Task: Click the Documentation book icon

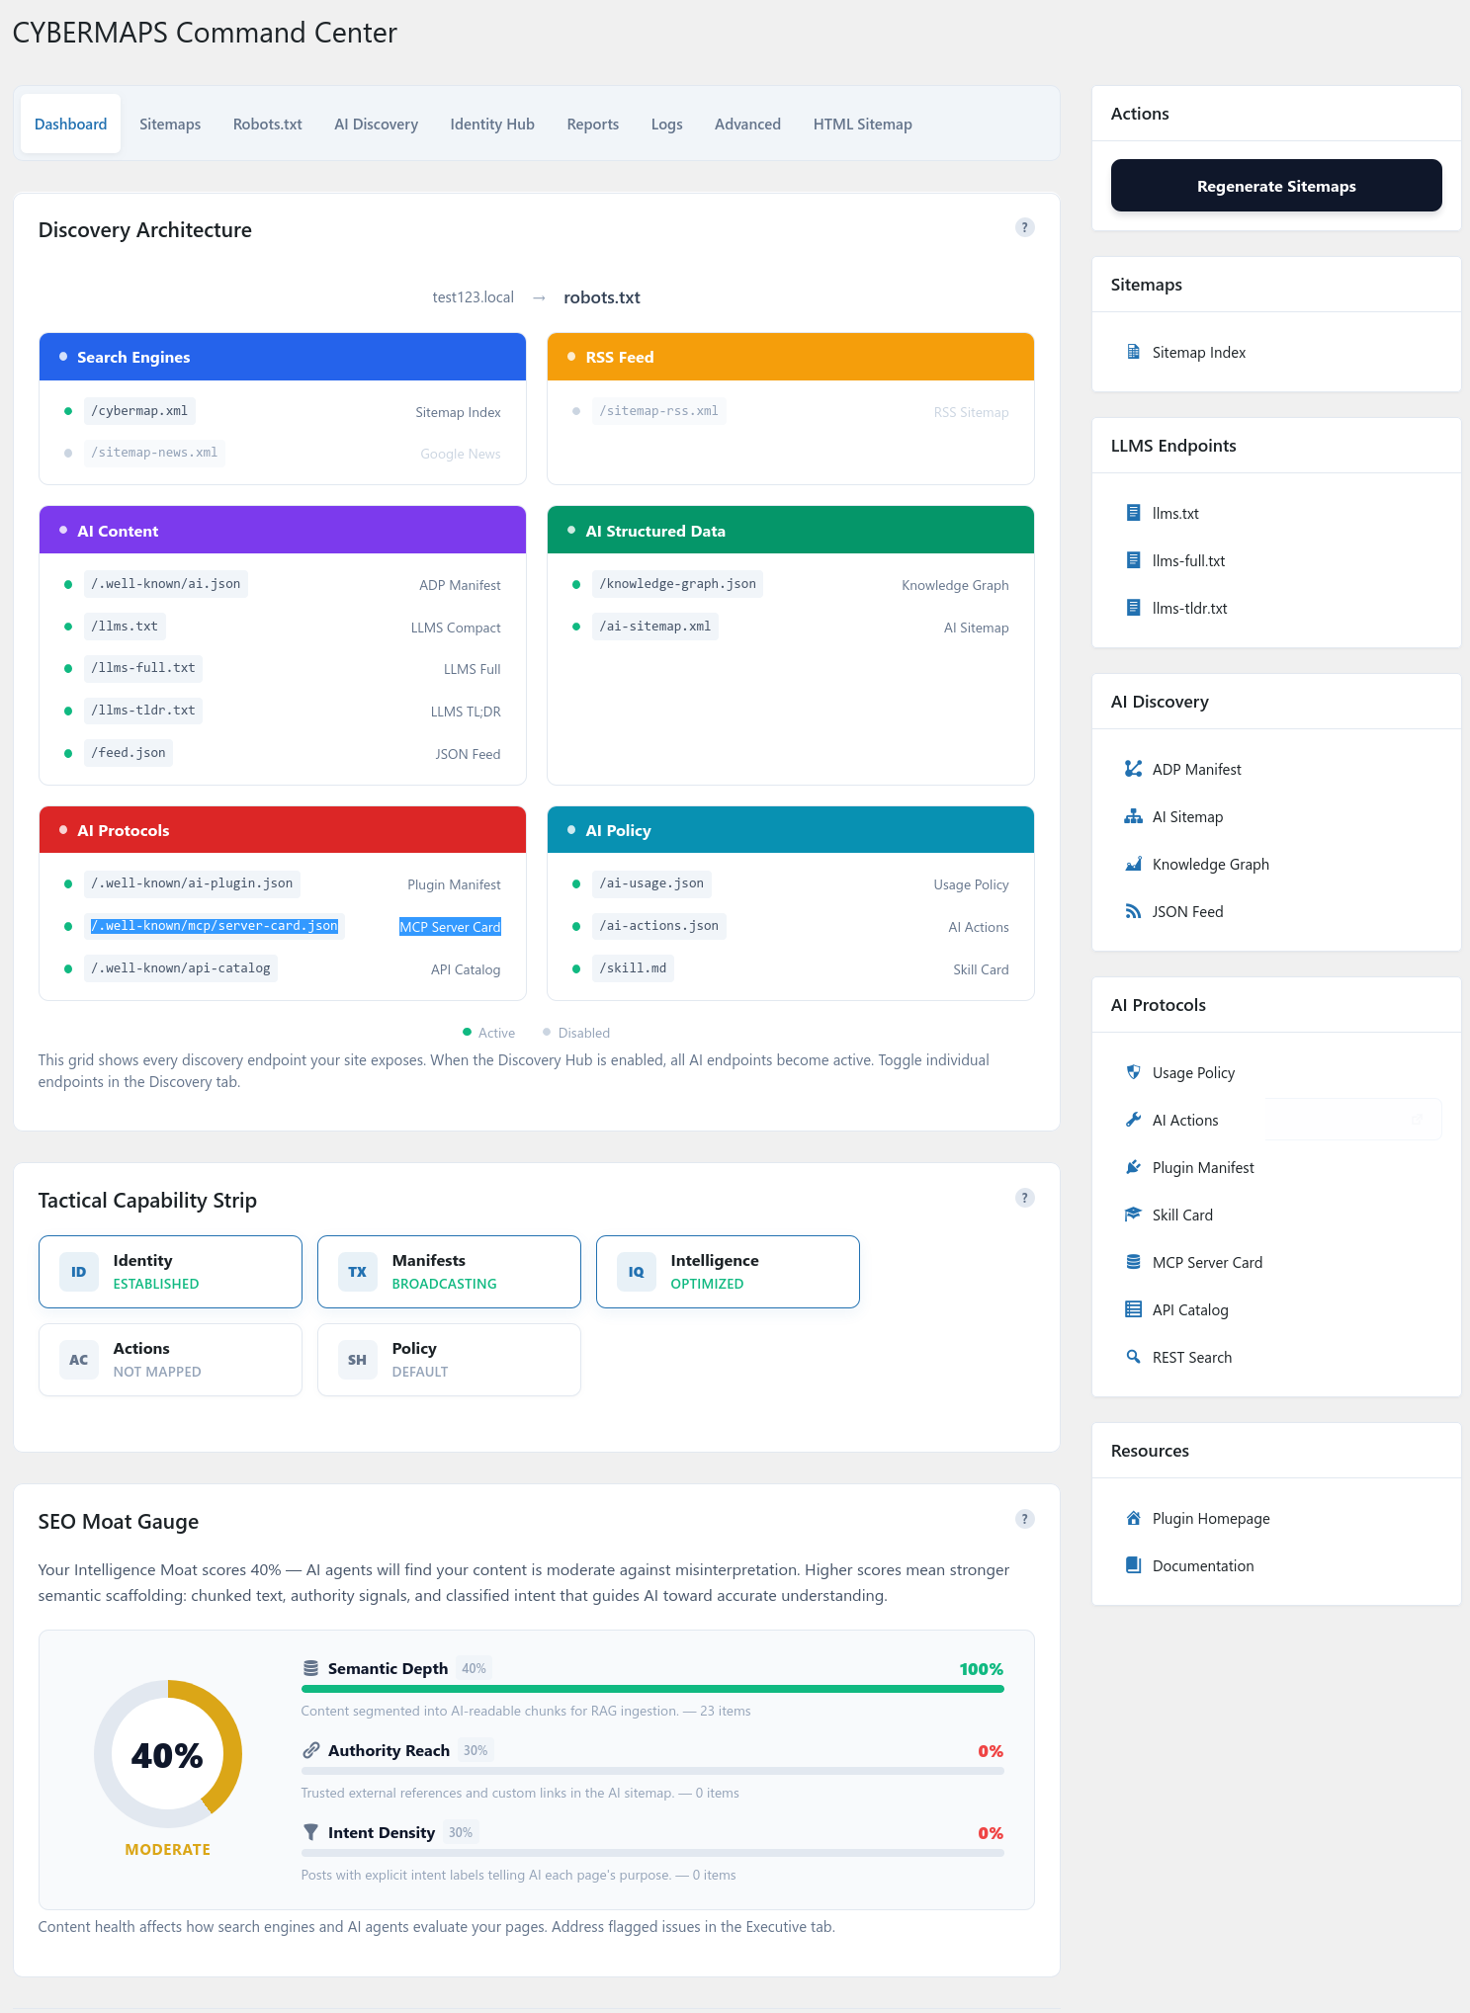Action: click(1133, 1565)
